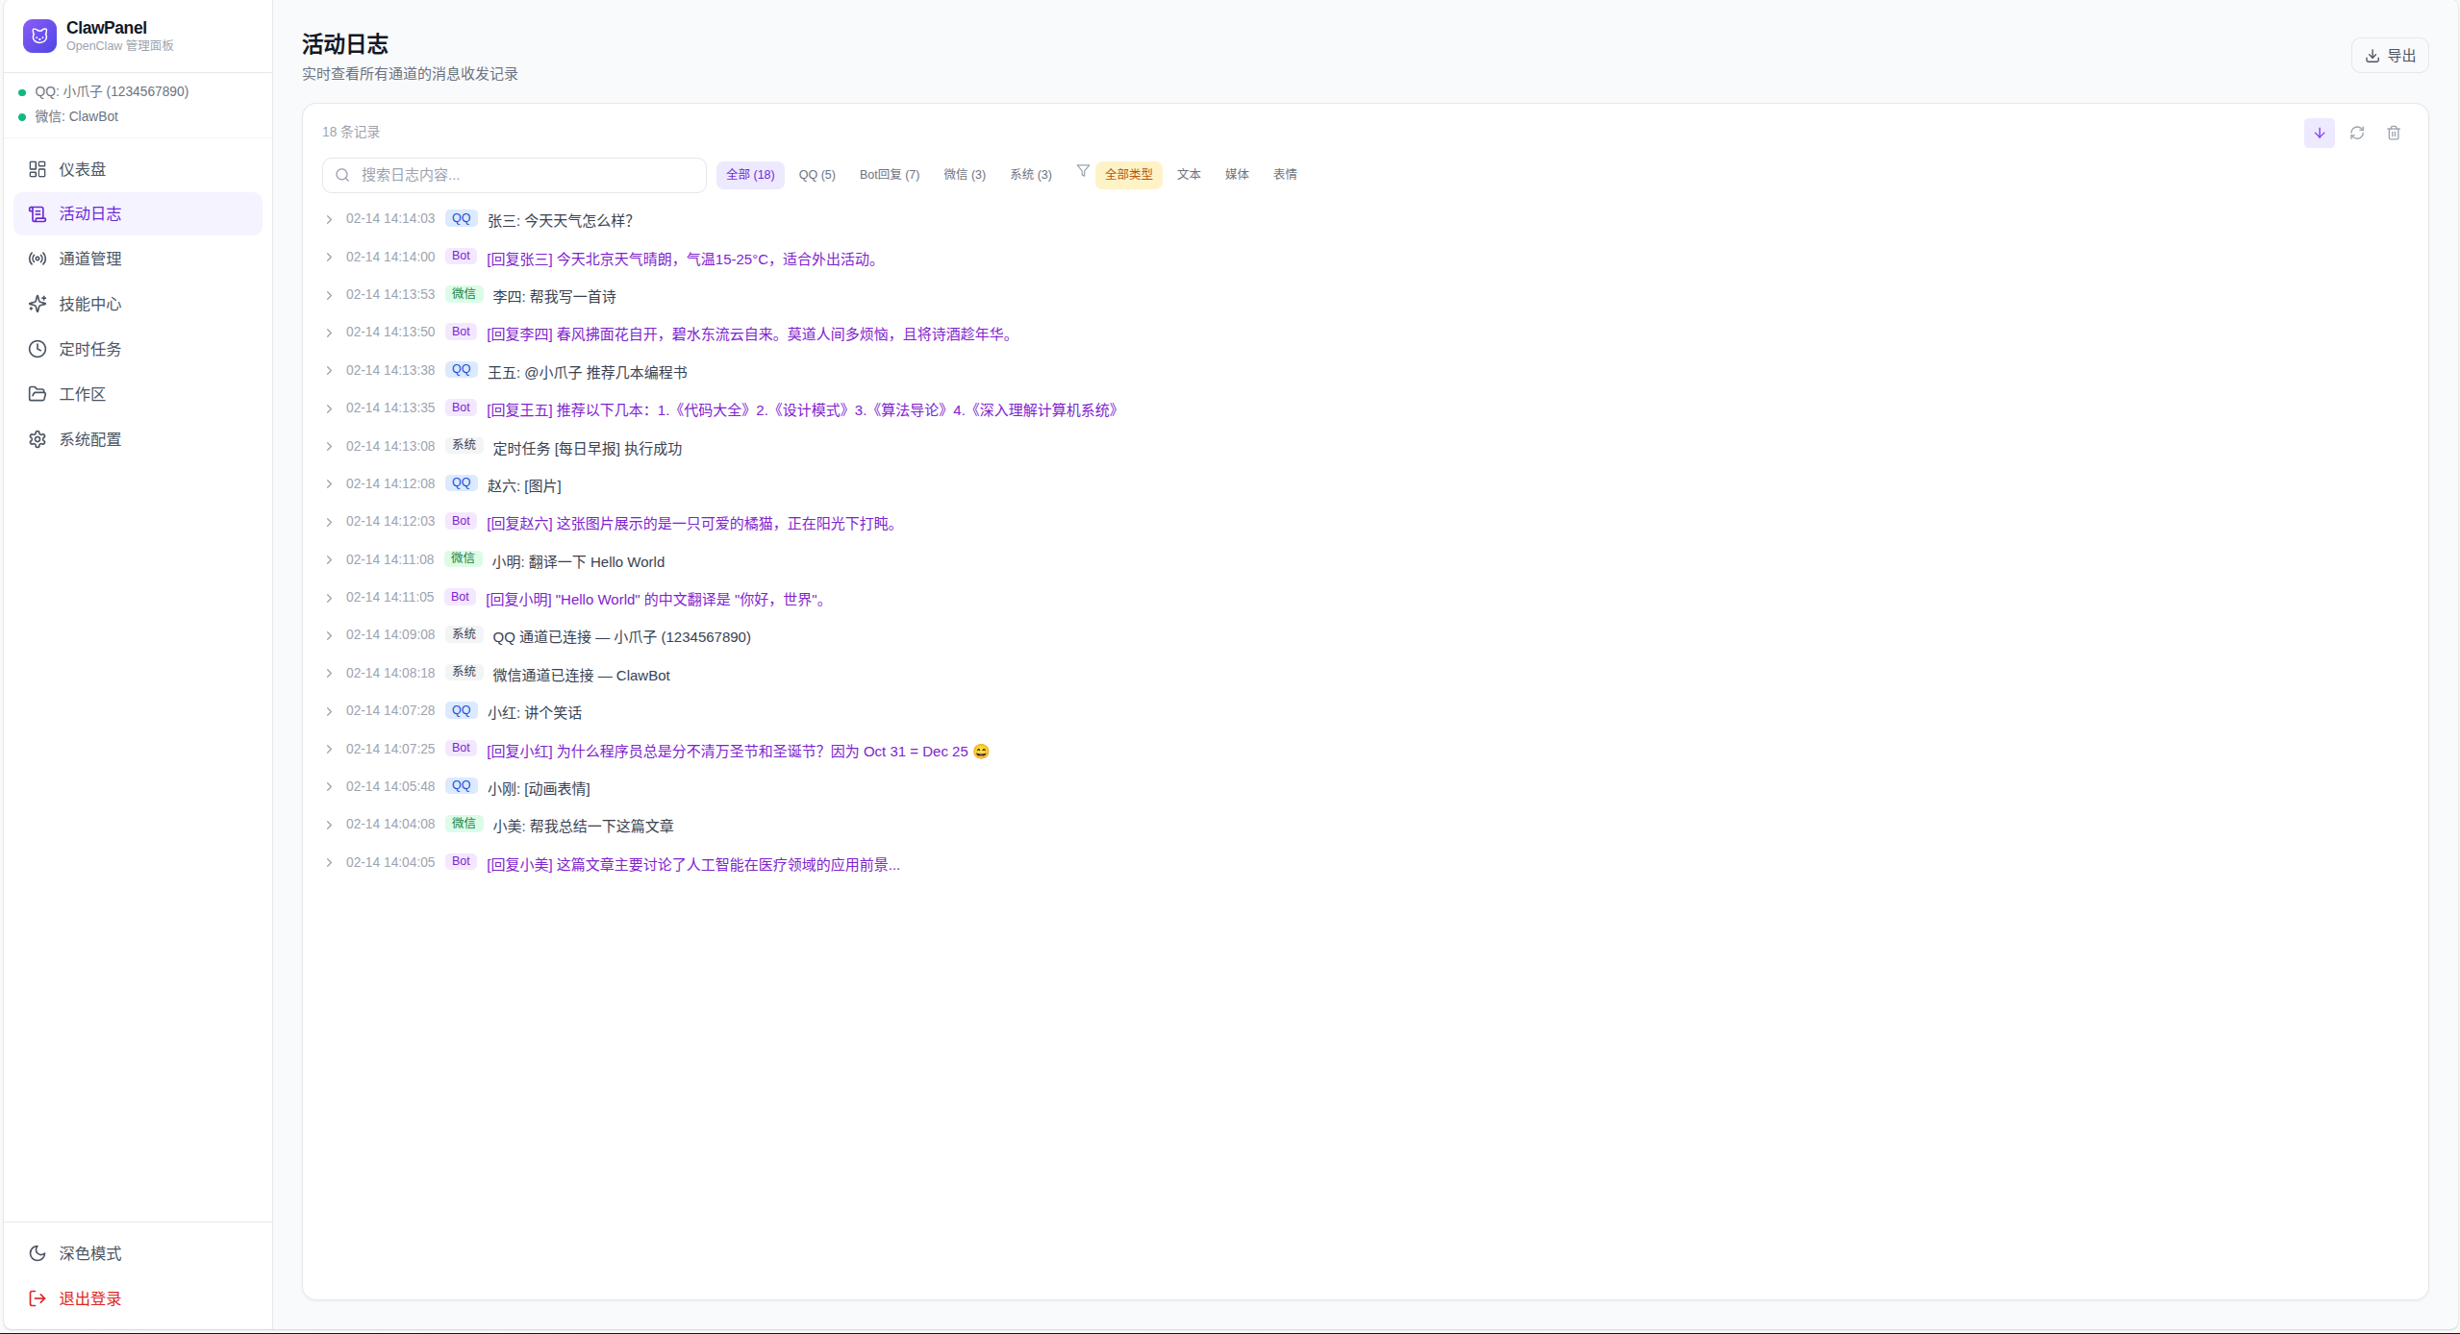Click the 导出 export button
The image size is (2460, 1334).
[2390, 56]
